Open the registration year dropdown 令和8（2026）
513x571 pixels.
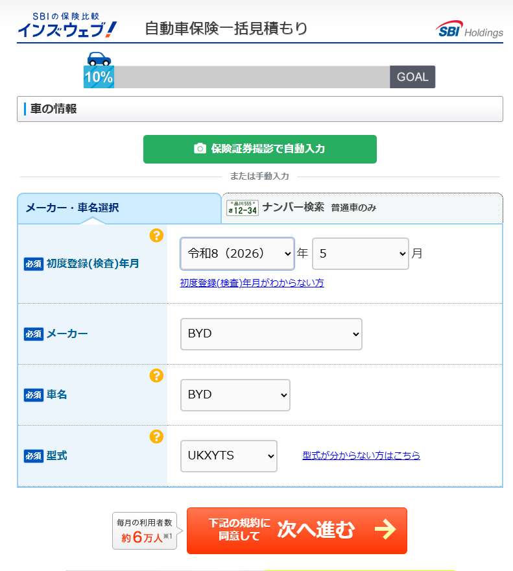click(x=237, y=254)
